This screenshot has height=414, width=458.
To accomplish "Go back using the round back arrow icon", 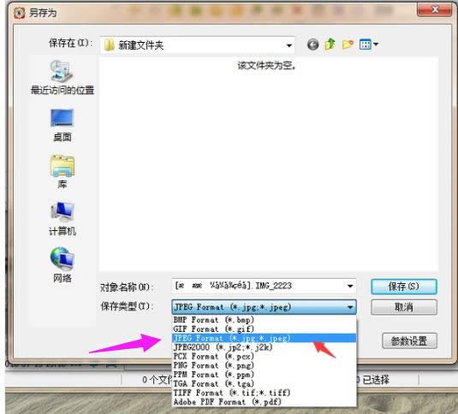I will (x=312, y=44).
